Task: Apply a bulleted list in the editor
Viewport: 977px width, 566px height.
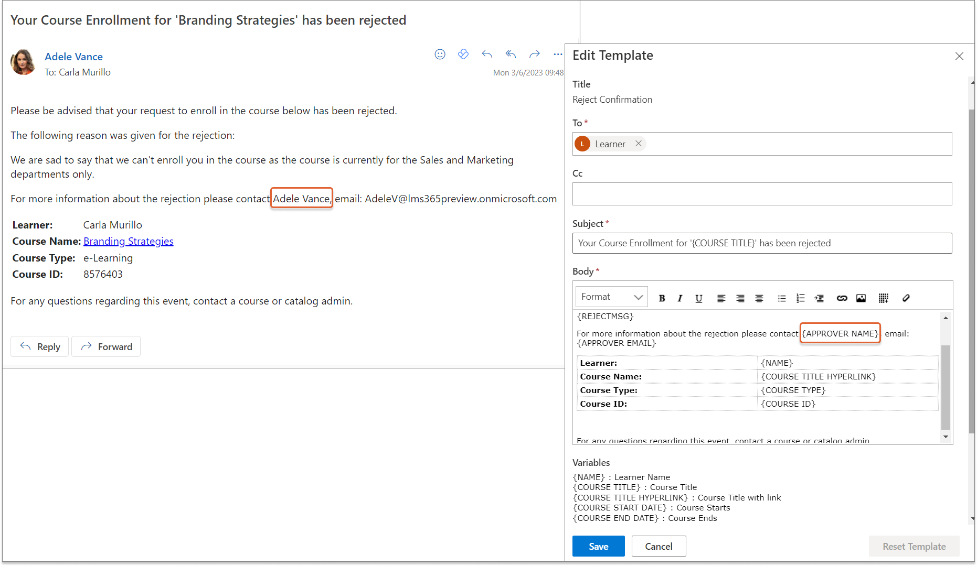Action: click(782, 298)
